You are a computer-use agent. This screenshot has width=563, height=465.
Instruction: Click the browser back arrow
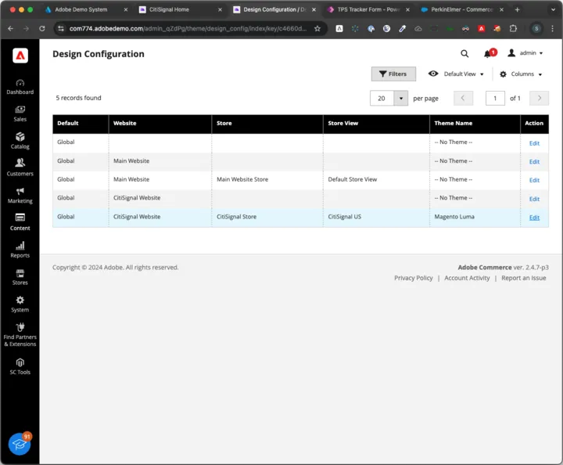click(x=10, y=28)
